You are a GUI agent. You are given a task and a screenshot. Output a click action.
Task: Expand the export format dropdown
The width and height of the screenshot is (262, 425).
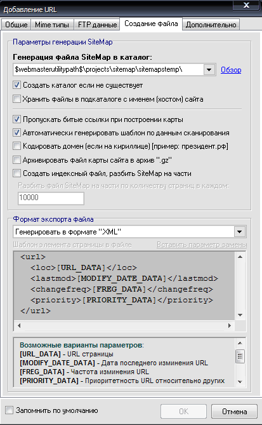pos(239,232)
